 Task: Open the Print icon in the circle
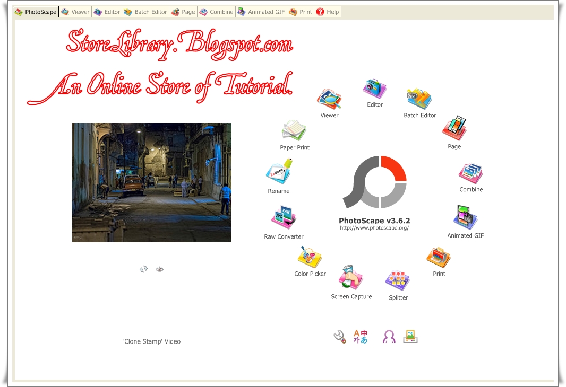coord(439,257)
